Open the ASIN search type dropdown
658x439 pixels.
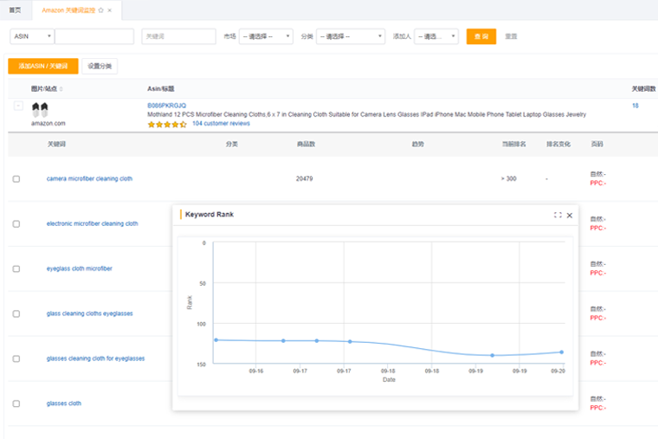[x=32, y=36]
